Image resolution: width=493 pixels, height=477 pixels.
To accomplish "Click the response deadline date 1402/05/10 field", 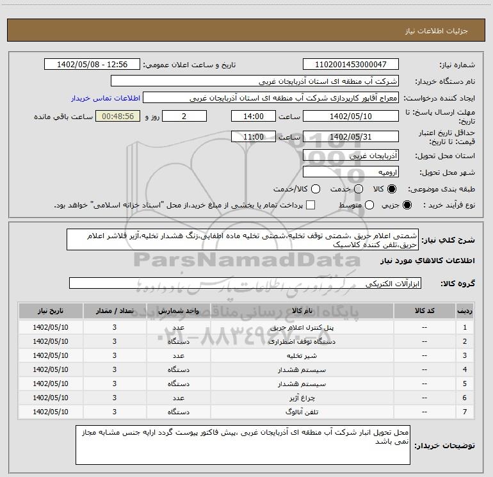I will click(x=351, y=116).
